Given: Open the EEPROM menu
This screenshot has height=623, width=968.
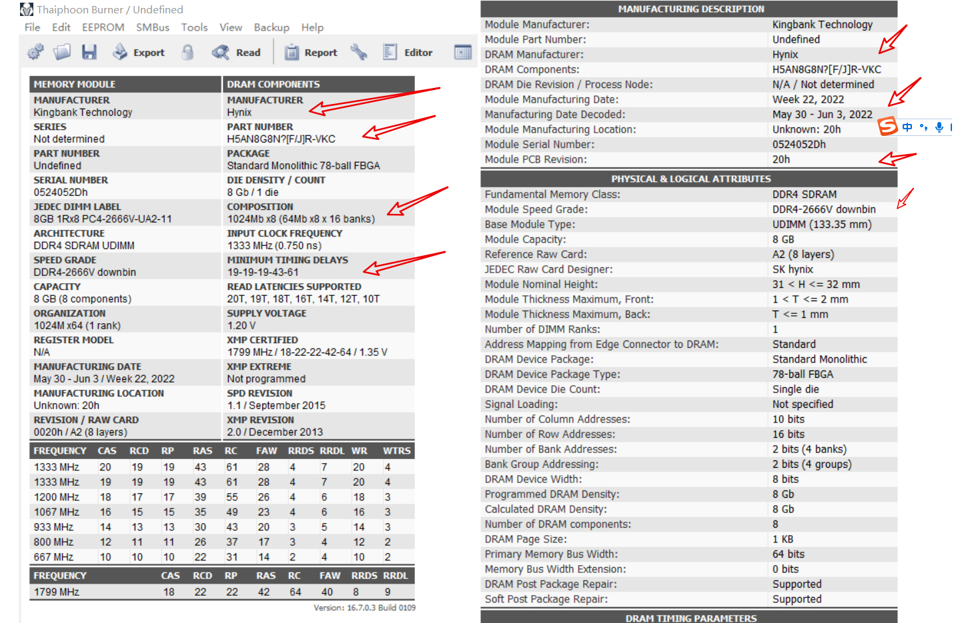Looking at the screenshot, I should (x=103, y=27).
